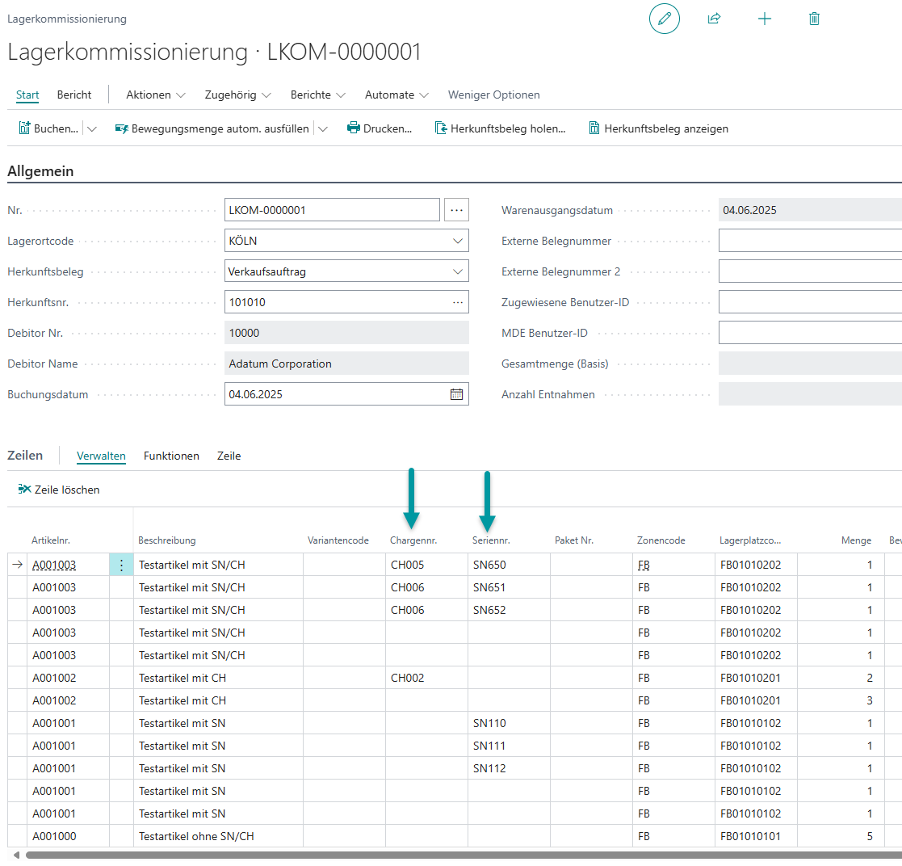Expand the Lagerortcode dropdown
This screenshot has height=866, width=902.
[x=457, y=241]
